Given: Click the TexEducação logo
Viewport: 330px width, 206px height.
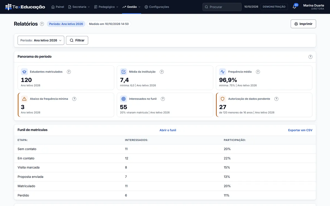Looking at the screenshot, I should [25, 7].
